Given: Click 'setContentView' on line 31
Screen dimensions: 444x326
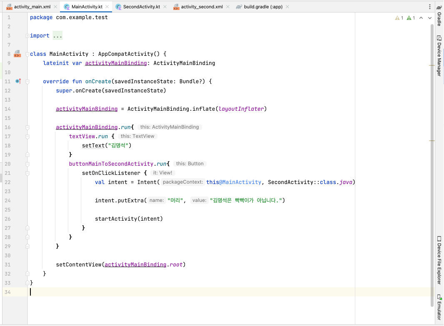Looking at the screenshot, I should [79, 265].
